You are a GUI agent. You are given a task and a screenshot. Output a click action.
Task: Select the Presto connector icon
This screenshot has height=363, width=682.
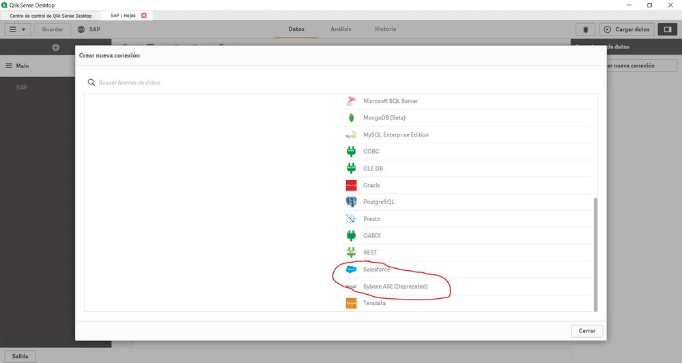(351, 218)
